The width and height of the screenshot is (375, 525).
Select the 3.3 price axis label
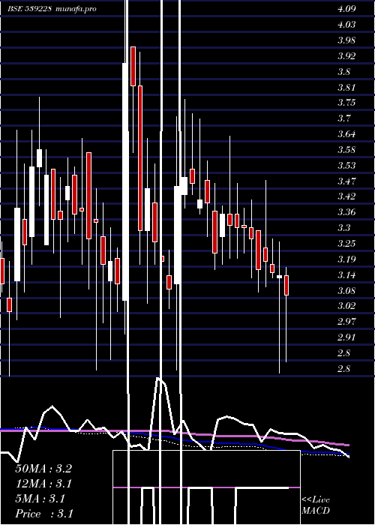tap(344, 228)
